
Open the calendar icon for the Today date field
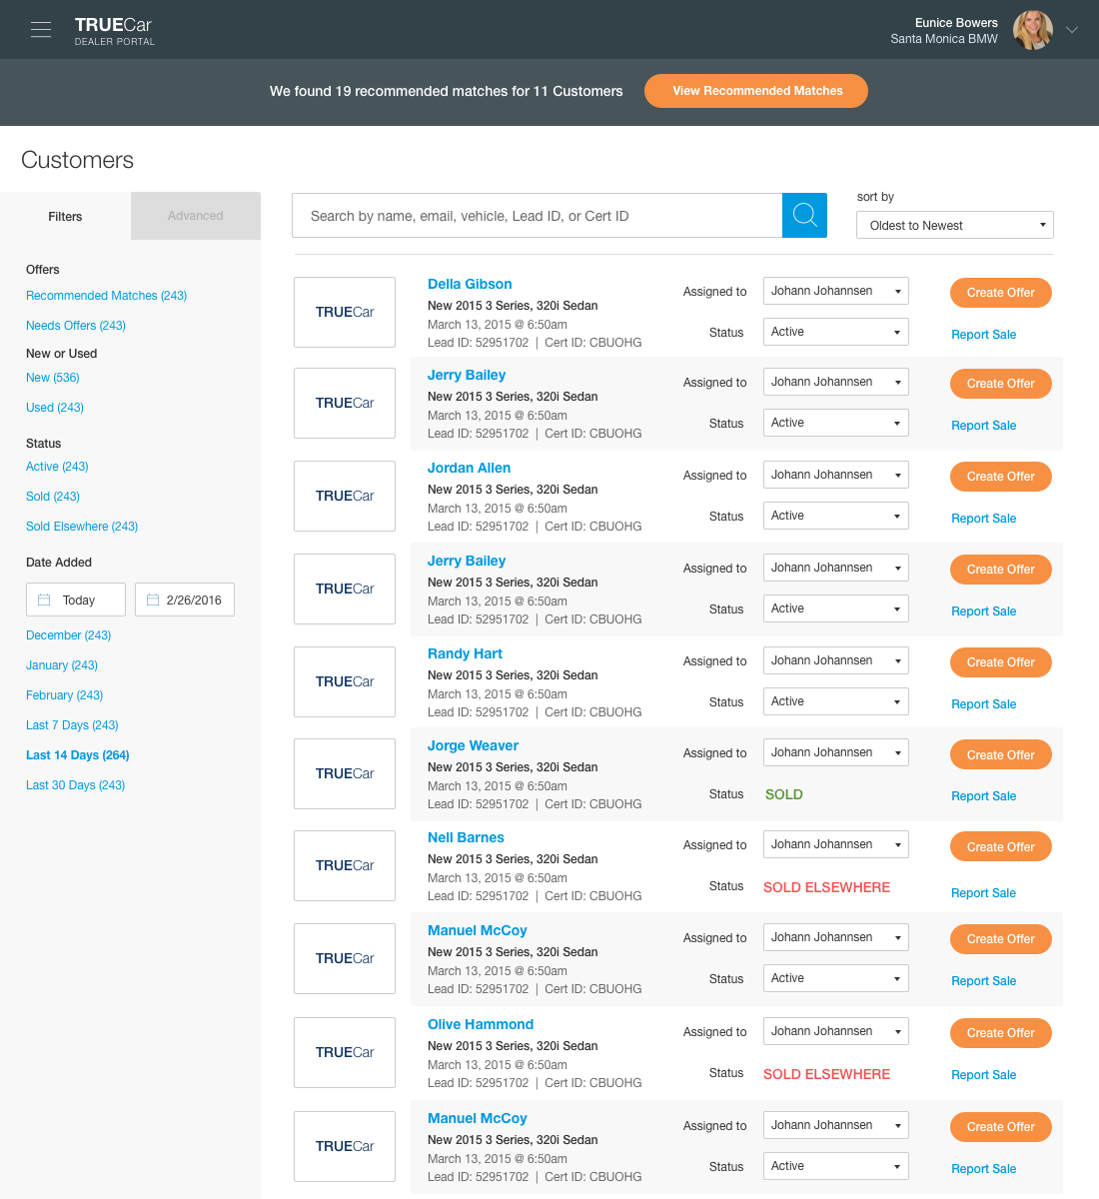point(43,599)
